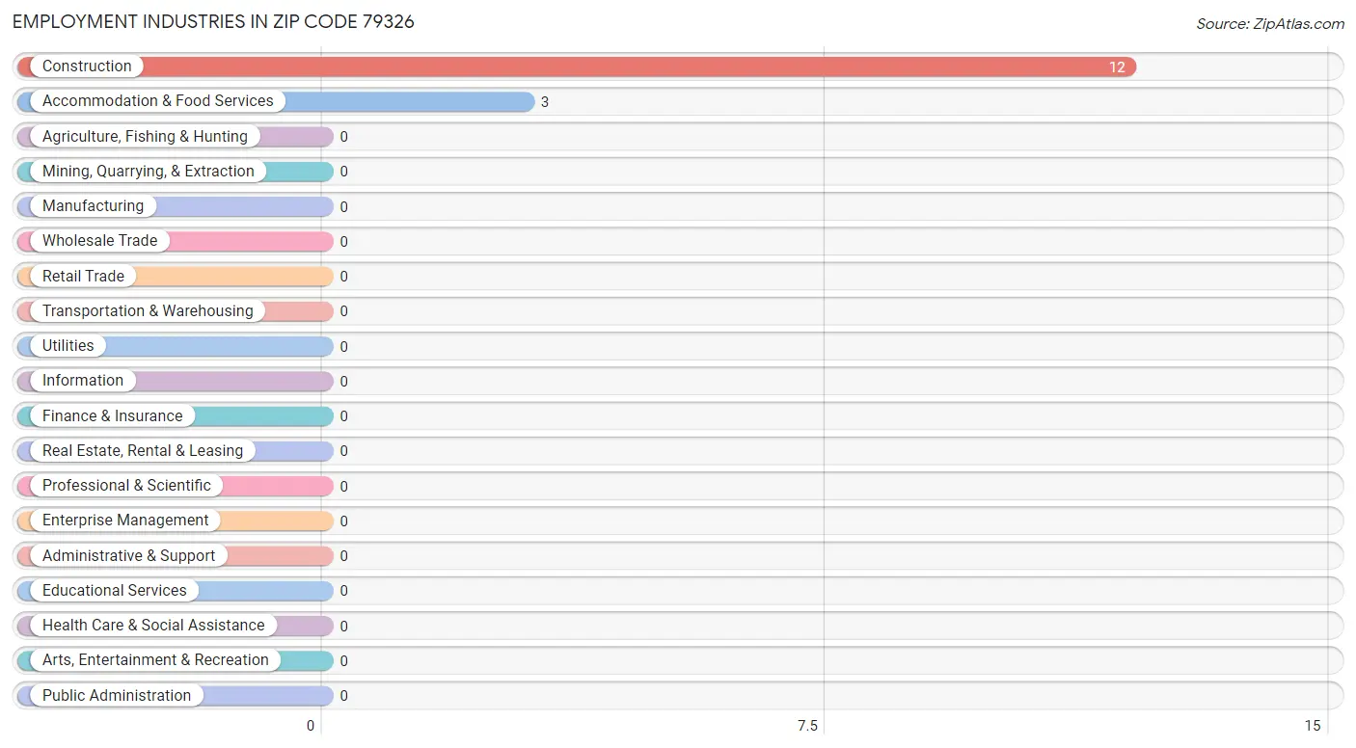The height and width of the screenshot is (748, 1356).
Task: Click the Enterprise Management label
Action: point(125,521)
